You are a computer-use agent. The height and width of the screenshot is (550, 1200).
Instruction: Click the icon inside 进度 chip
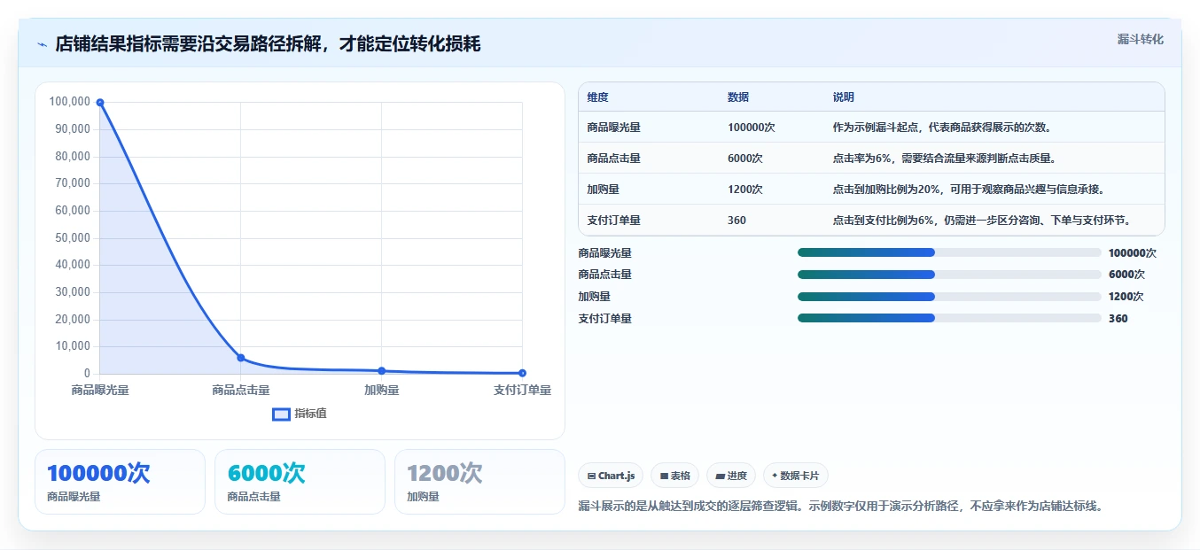click(x=720, y=476)
